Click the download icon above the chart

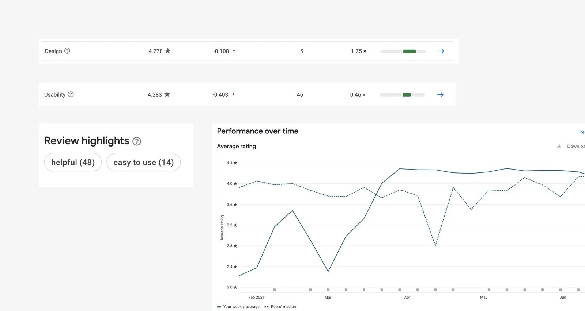[559, 146]
